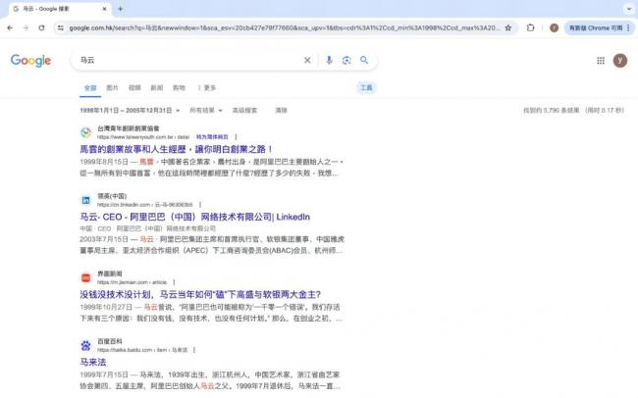Click the voice search microphone icon

(x=329, y=60)
